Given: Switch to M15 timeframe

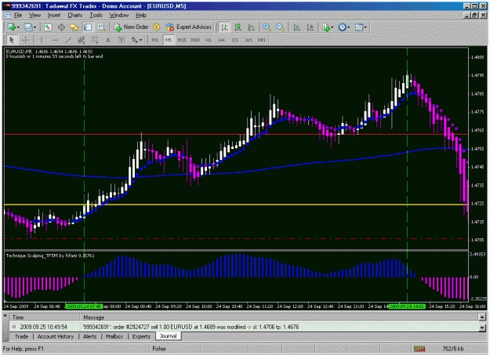Looking at the screenshot, I should coord(182,40).
